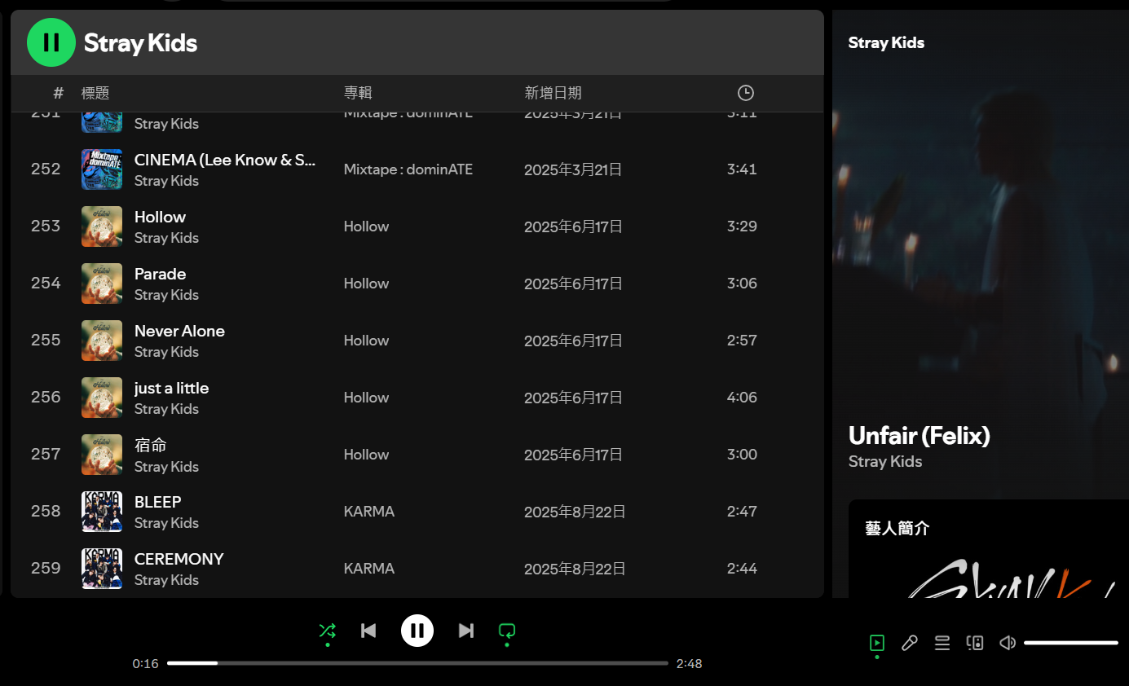
Task: Mute the volume speaker icon
Action: point(1008,643)
